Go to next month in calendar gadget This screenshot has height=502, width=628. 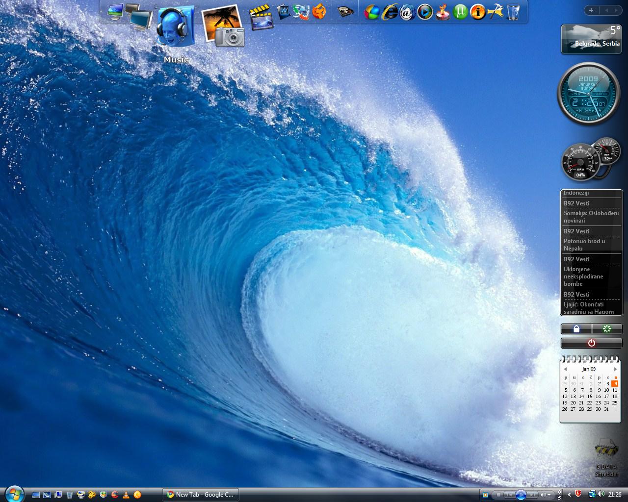616,369
